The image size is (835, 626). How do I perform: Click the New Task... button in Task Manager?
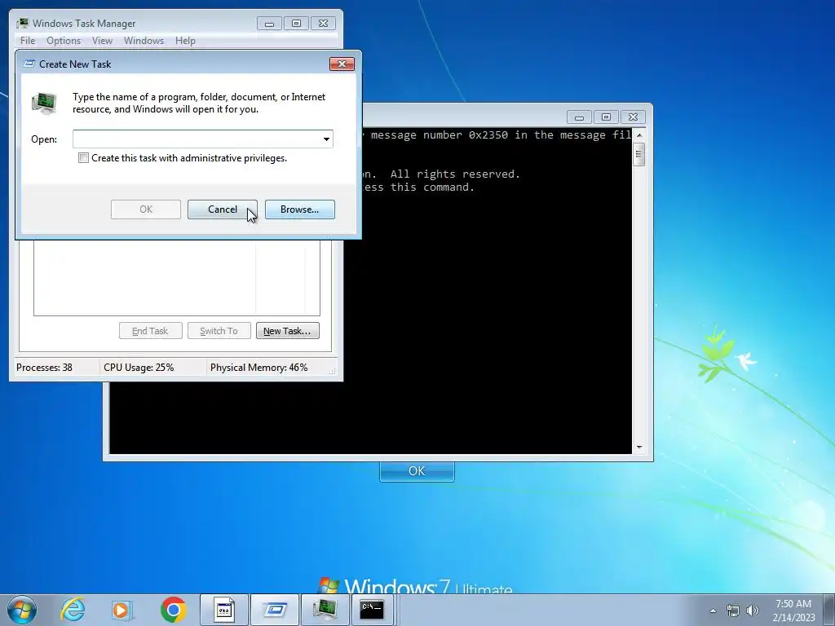(x=288, y=331)
